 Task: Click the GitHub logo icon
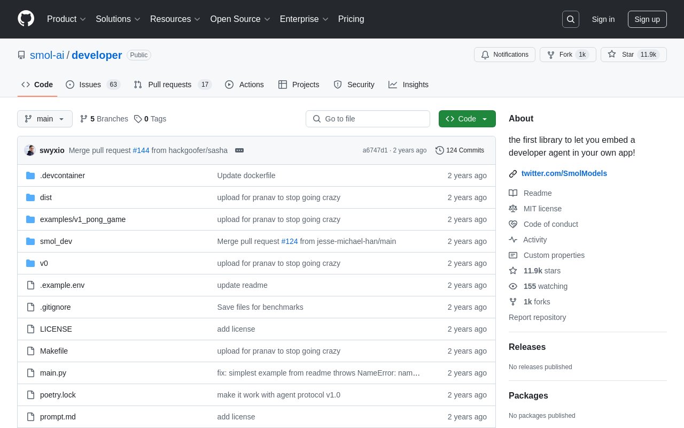(x=26, y=19)
